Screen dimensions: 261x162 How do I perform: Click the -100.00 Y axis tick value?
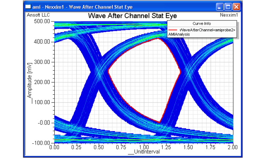(41, 143)
